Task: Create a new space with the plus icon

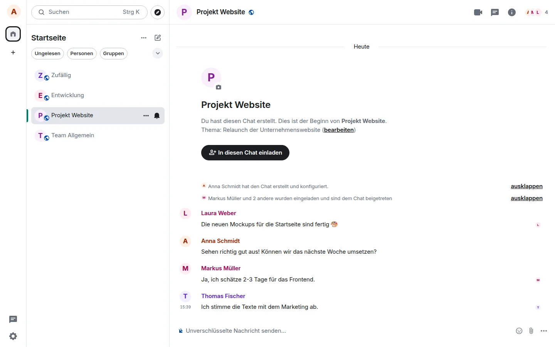Action: [x=13, y=52]
